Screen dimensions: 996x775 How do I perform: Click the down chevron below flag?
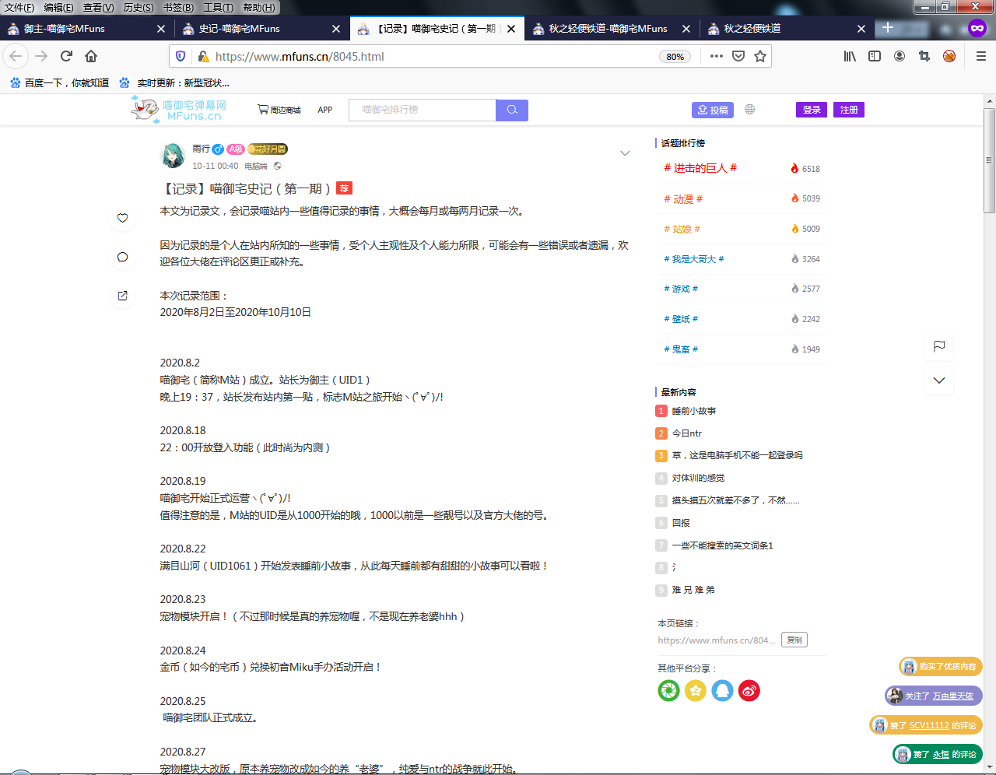939,380
